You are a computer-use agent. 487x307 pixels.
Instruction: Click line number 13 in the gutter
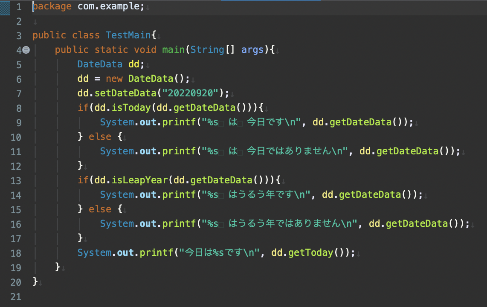point(16,181)
